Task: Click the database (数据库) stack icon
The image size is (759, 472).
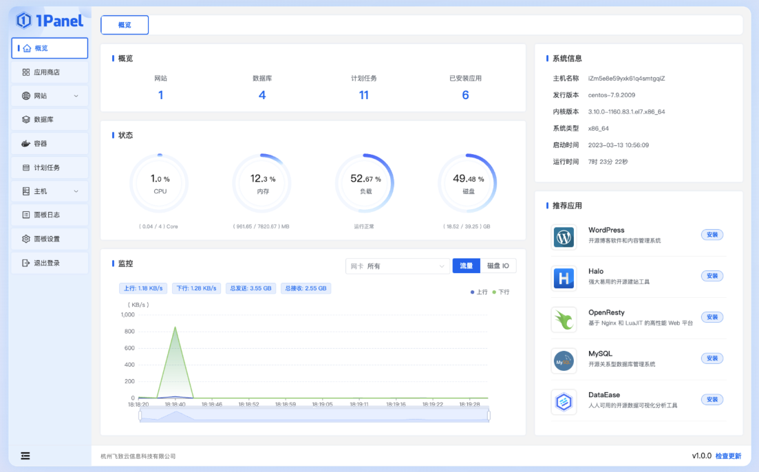Action: (26, 120)
